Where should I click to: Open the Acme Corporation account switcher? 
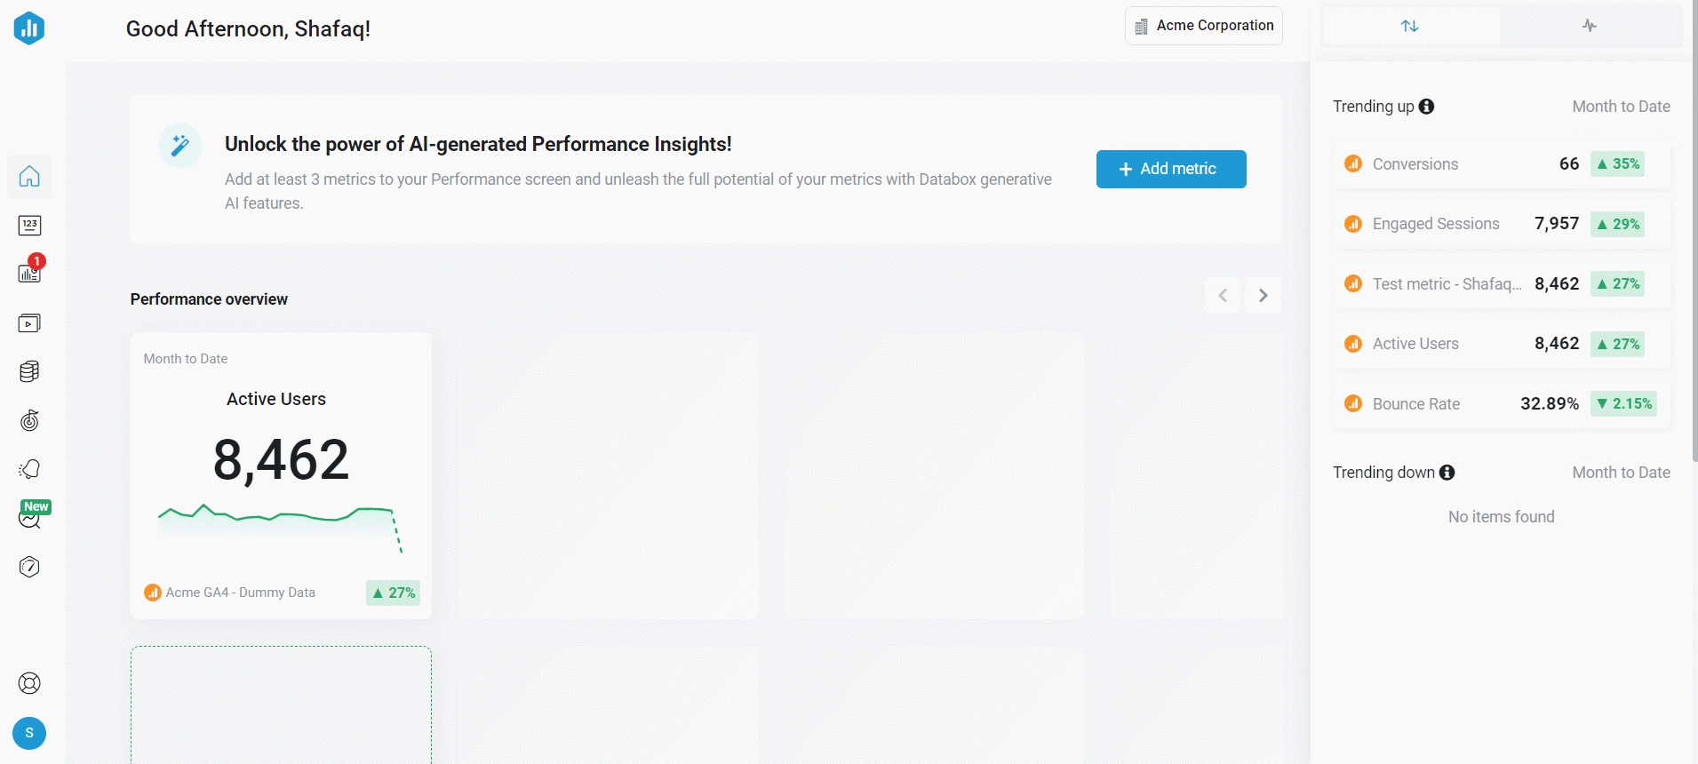pos(1204,26)
